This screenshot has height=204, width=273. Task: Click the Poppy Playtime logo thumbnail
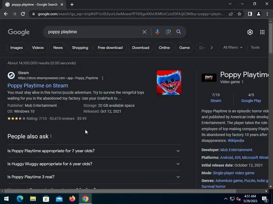[x=209, y=78]
